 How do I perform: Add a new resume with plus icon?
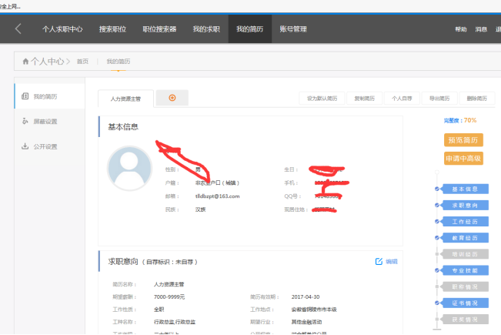[x=172, y=98]
